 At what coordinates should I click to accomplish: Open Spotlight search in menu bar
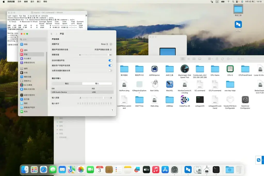pyautogui.click(x=233, y=2)
